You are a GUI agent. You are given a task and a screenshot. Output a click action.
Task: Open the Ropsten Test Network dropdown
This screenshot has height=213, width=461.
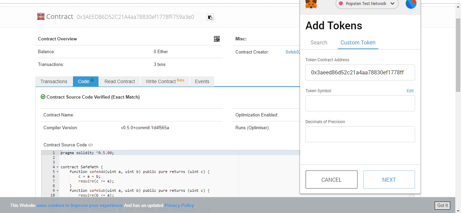click(367, 4)
